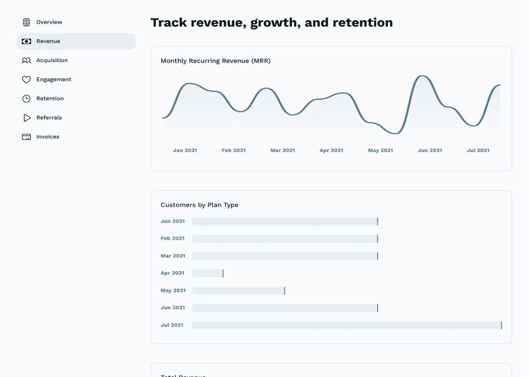Open the Overview menu item
This screenshot has width=529, height=377.
[49, 22]
